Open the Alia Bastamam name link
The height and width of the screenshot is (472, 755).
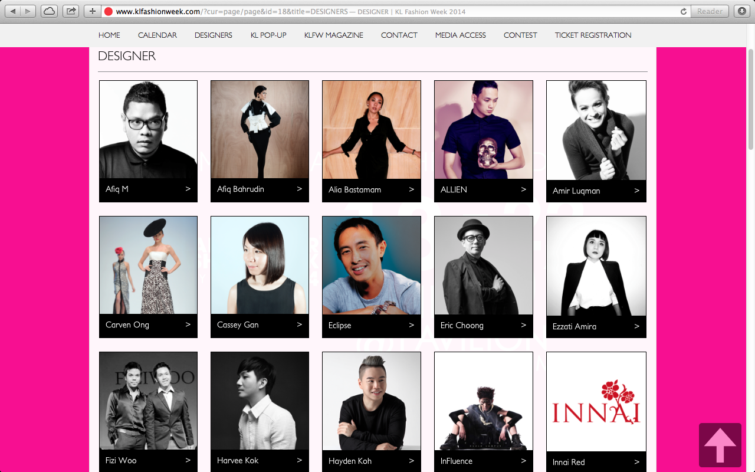[x=354, y=190]
